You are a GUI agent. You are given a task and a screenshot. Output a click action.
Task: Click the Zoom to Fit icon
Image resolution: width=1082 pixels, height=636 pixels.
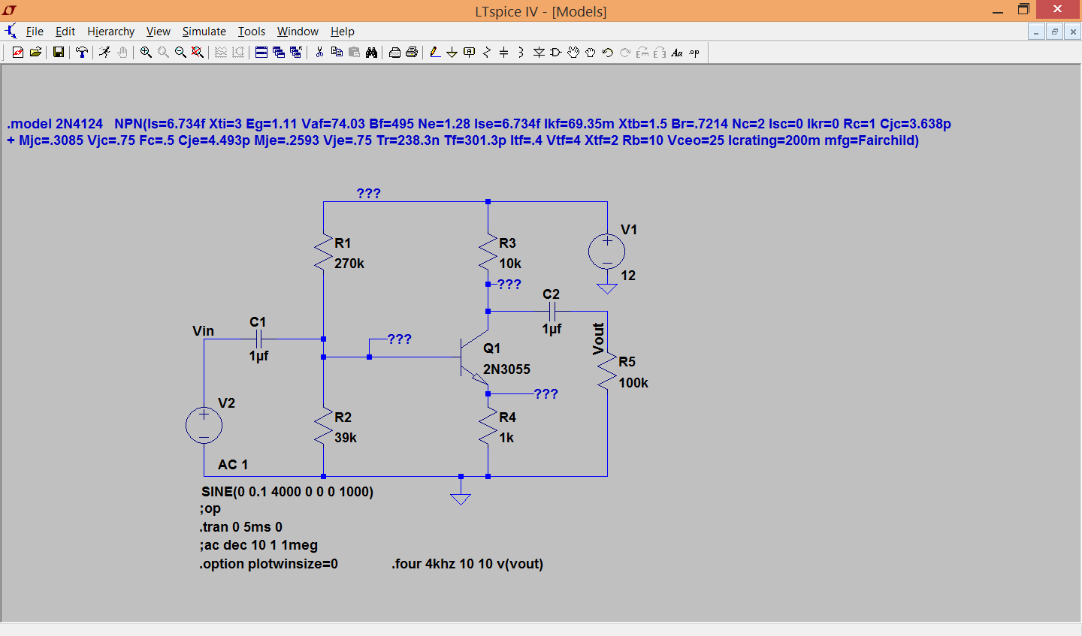[x=197, y=52]
